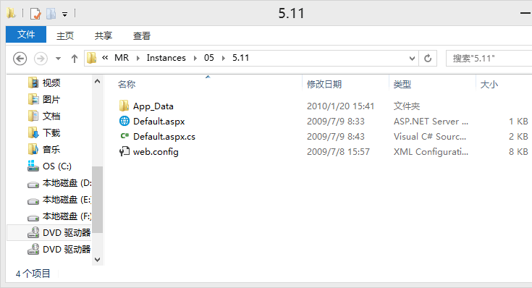Click the Properties icon in quick access toolbar
Screen dimensions: 532x288
click(x=35, y=14)
